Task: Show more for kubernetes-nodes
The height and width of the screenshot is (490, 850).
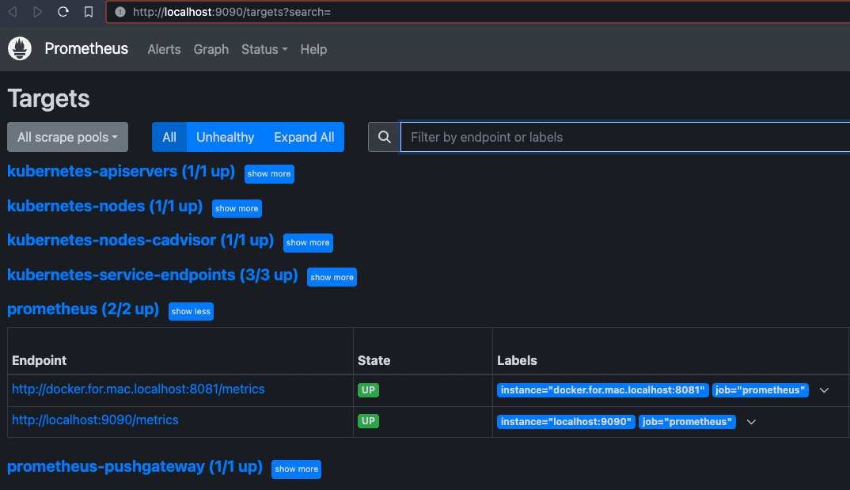Action: (237, 209)
